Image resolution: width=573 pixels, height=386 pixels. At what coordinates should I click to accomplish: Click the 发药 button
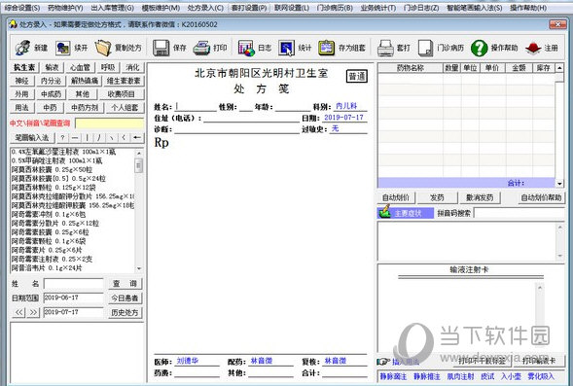[437, 197]
